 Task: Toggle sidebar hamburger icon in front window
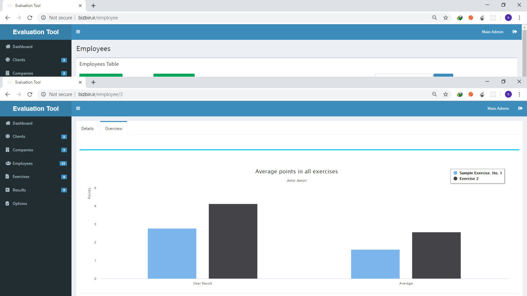point(78,109)
